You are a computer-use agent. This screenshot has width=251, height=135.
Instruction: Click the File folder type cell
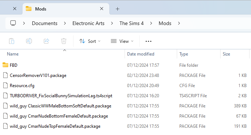[189, 65]
